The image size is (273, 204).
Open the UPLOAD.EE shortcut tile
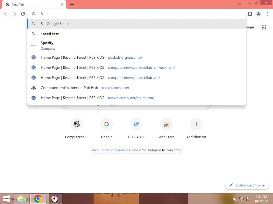[136, 129]
